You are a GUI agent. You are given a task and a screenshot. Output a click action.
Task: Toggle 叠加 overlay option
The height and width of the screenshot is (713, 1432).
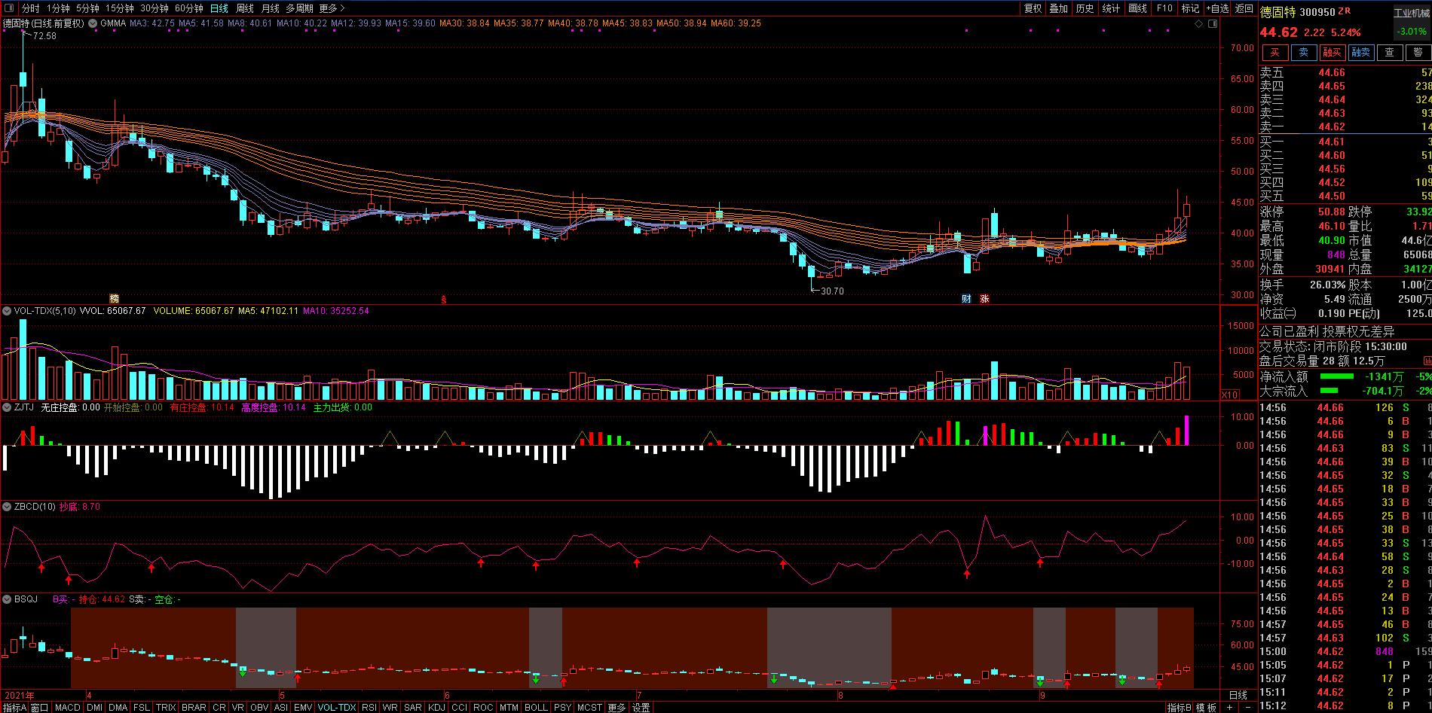[x=1059, y=8]
